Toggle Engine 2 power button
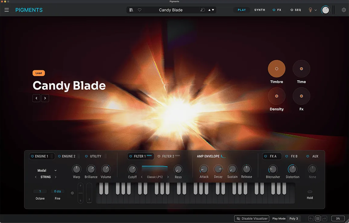349x223 pixels. [x=59, y=156]
